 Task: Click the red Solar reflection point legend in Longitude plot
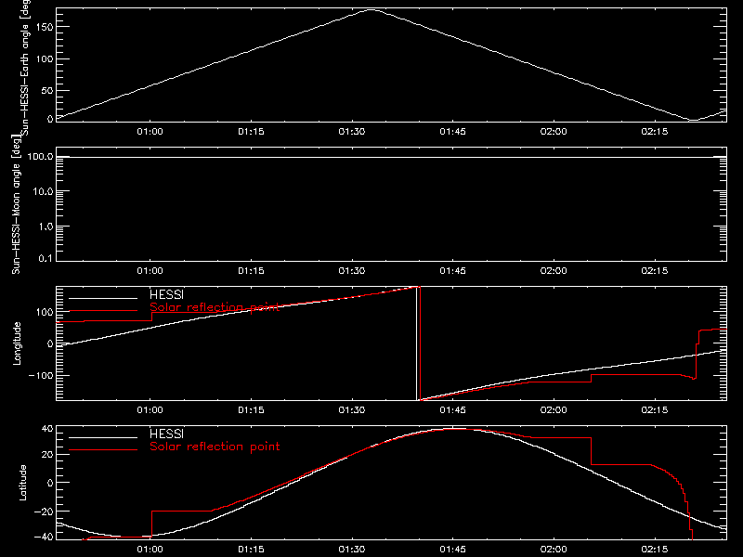point(215,307)
